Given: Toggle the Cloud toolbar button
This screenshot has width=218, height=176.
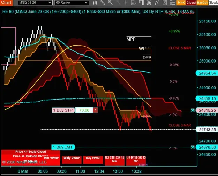Looking at the screenshot, I should coord(191,3).
